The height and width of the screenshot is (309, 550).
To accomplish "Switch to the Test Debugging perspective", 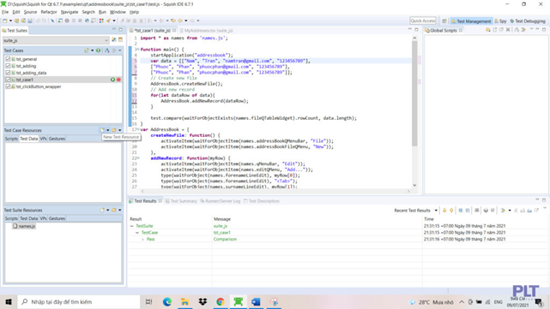I will tap(528, 21).
